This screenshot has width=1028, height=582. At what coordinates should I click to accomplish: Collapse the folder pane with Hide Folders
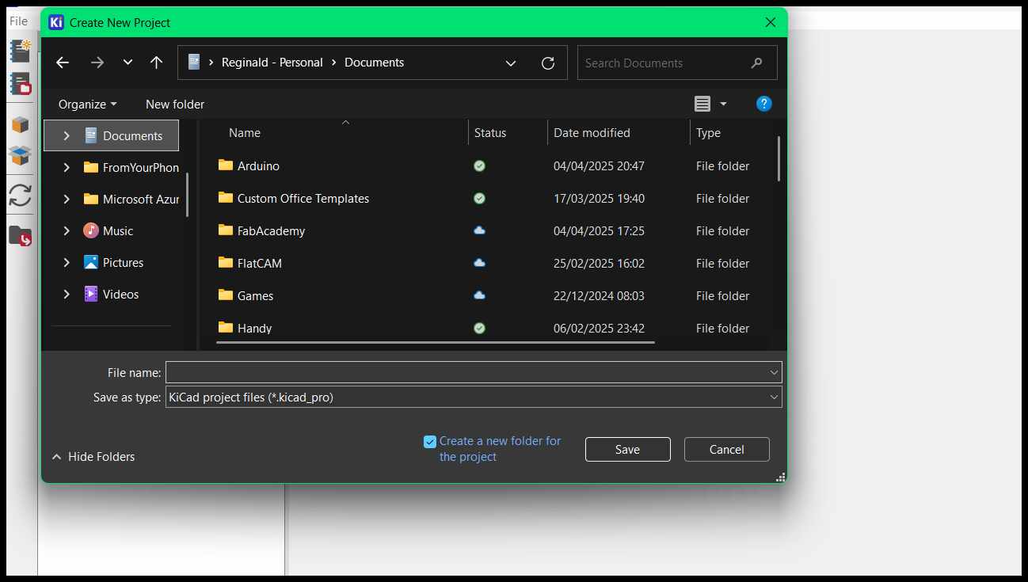click(93, 457)
